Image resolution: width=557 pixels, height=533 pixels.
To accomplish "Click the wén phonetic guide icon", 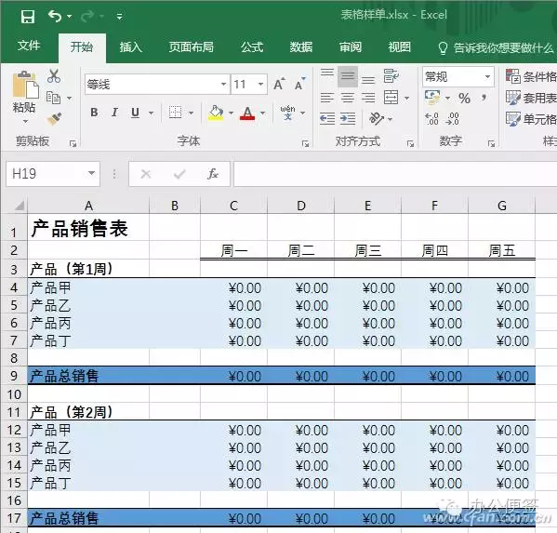I will tap(287, 113).
